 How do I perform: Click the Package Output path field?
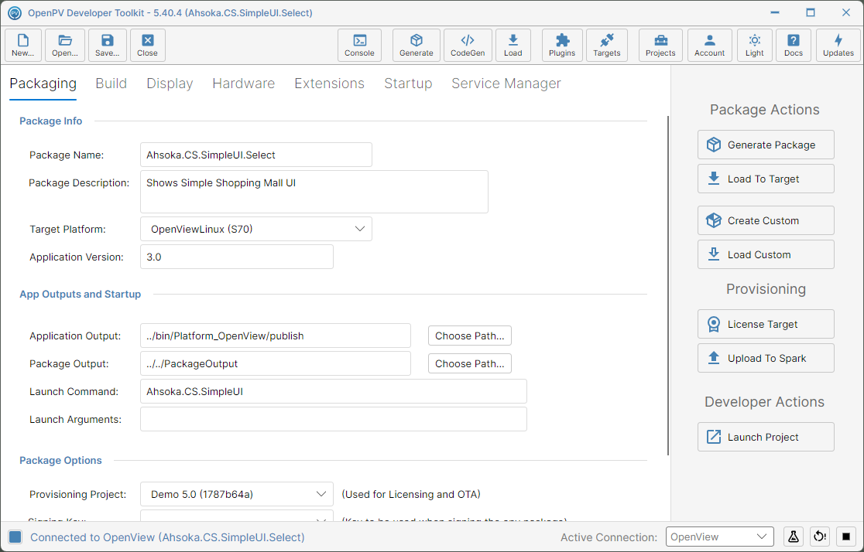coord(276,364)
